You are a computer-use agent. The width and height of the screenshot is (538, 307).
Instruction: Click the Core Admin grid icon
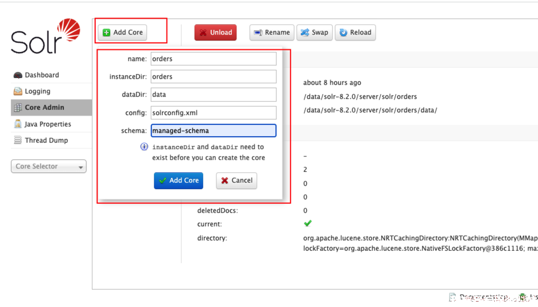(x=18, y=108)
